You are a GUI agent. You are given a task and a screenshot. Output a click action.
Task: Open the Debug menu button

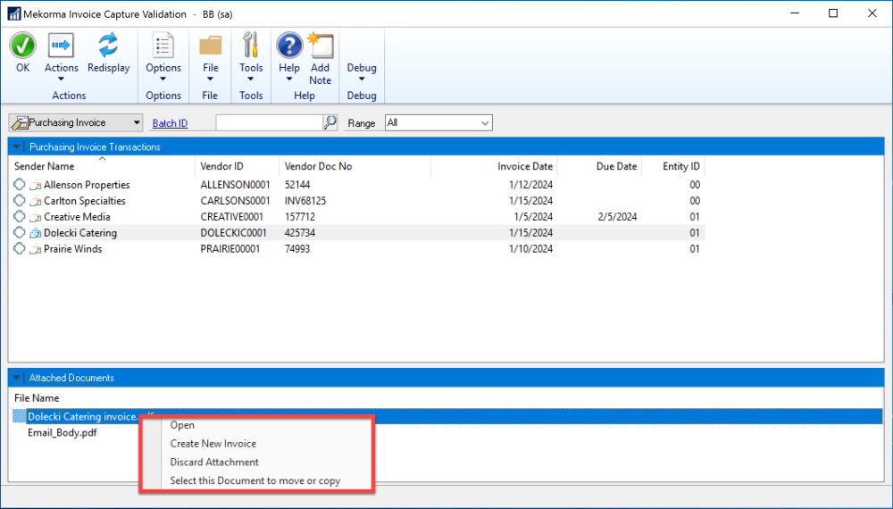pos(362,71)
